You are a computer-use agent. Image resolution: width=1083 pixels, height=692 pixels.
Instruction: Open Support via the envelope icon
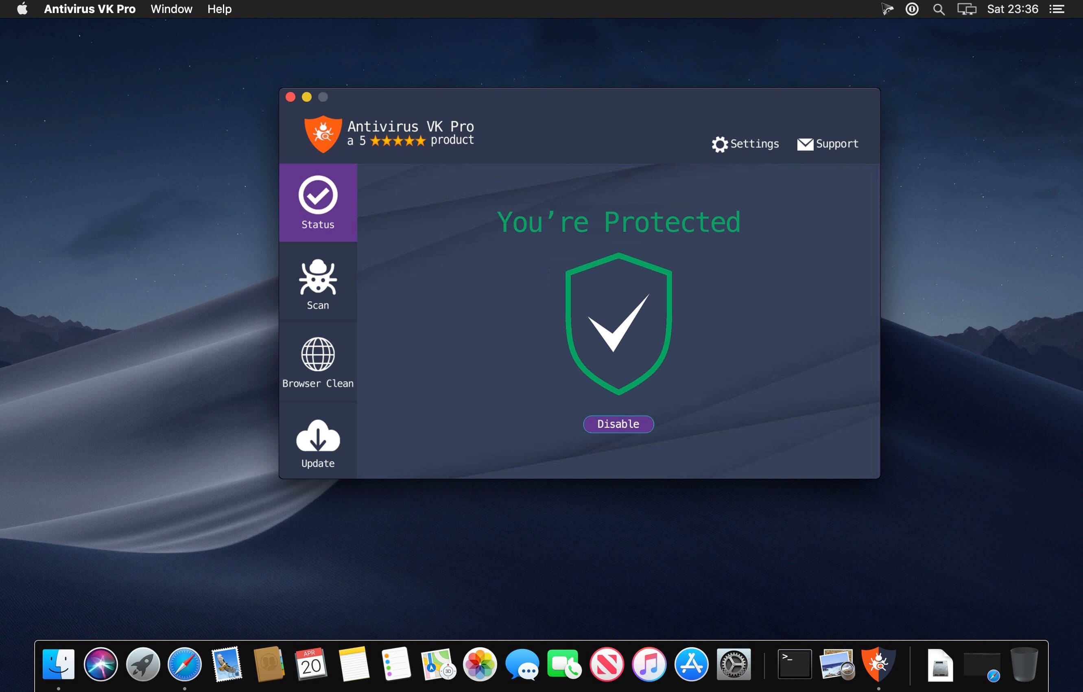click(x=828, y=144)
